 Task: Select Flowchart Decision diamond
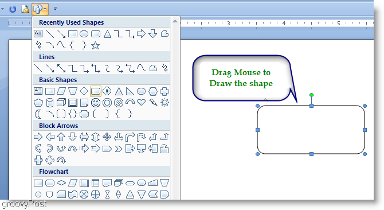61,183
